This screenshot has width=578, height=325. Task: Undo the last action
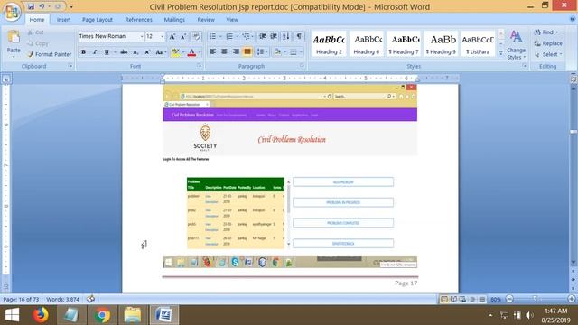(x=42, y=6)
